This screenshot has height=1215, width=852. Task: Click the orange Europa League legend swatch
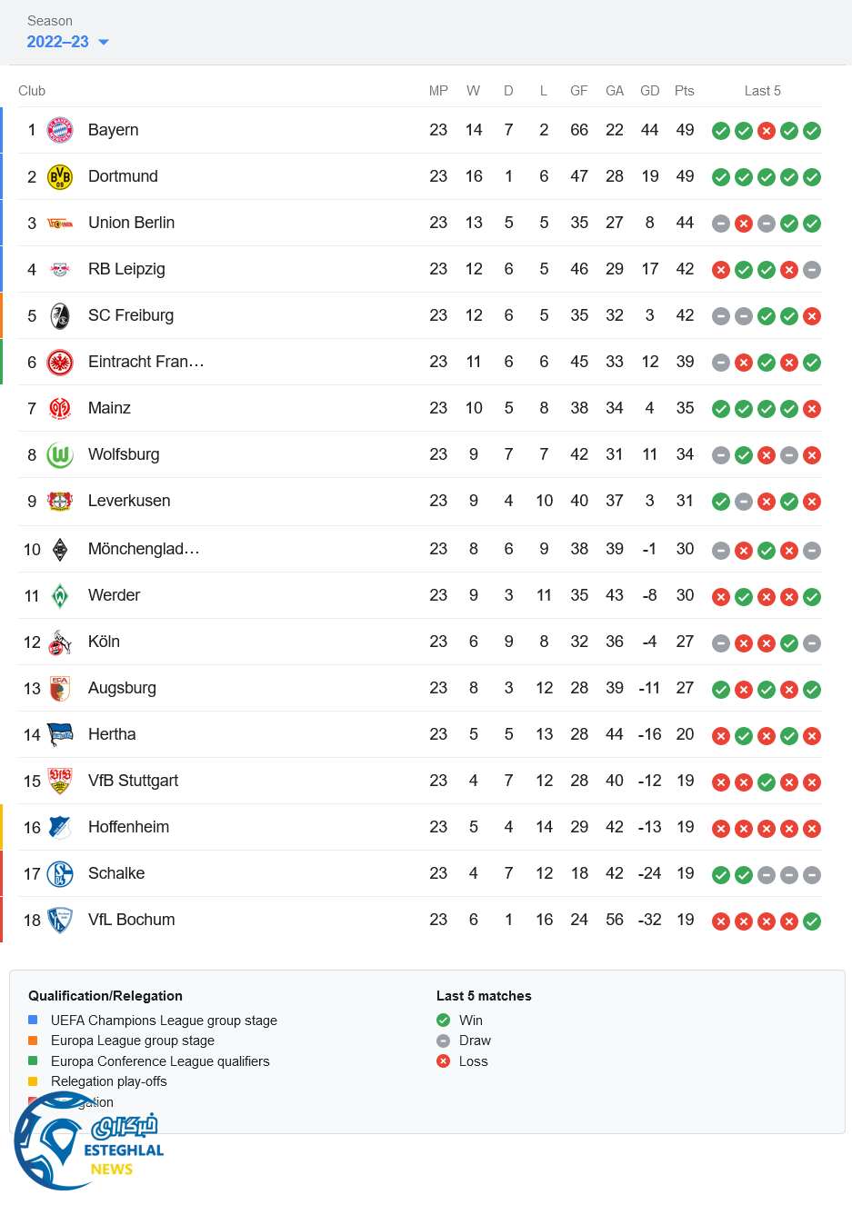click(33, 1041)
